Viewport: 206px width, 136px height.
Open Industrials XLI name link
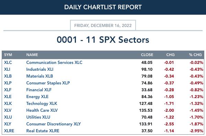40,69
